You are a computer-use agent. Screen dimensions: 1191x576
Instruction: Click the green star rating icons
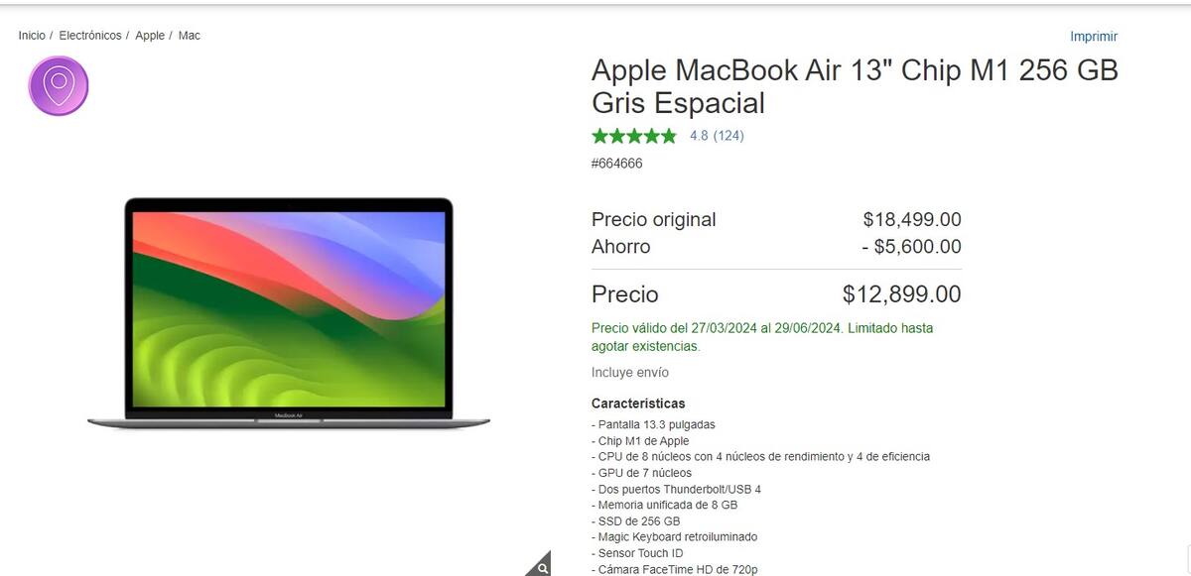[634, 136]
